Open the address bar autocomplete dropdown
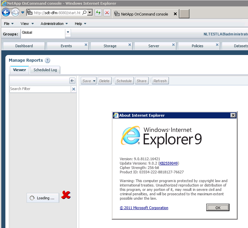The width and height of the screenshot is (248, 228). coord(90,12)
